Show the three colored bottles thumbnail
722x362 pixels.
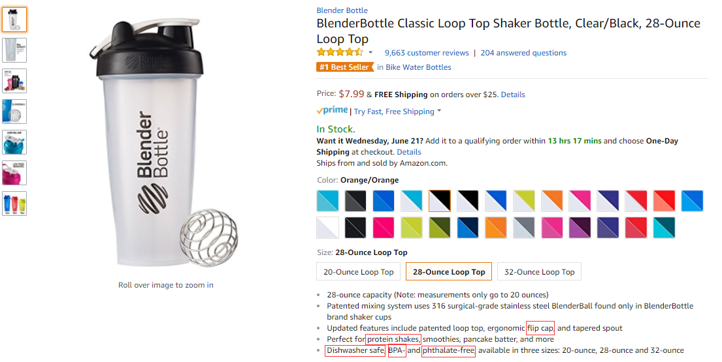click(14, 204)
